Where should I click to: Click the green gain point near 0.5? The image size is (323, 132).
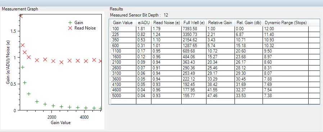pos(24,83)
